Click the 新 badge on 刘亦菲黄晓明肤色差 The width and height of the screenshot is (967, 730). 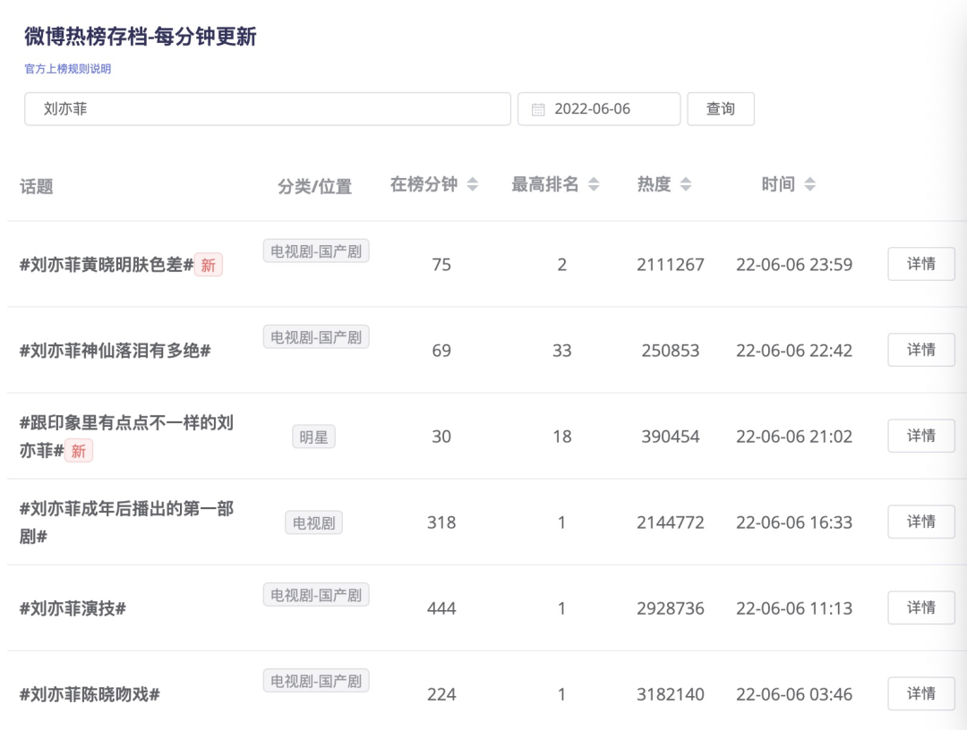[209, 265]
